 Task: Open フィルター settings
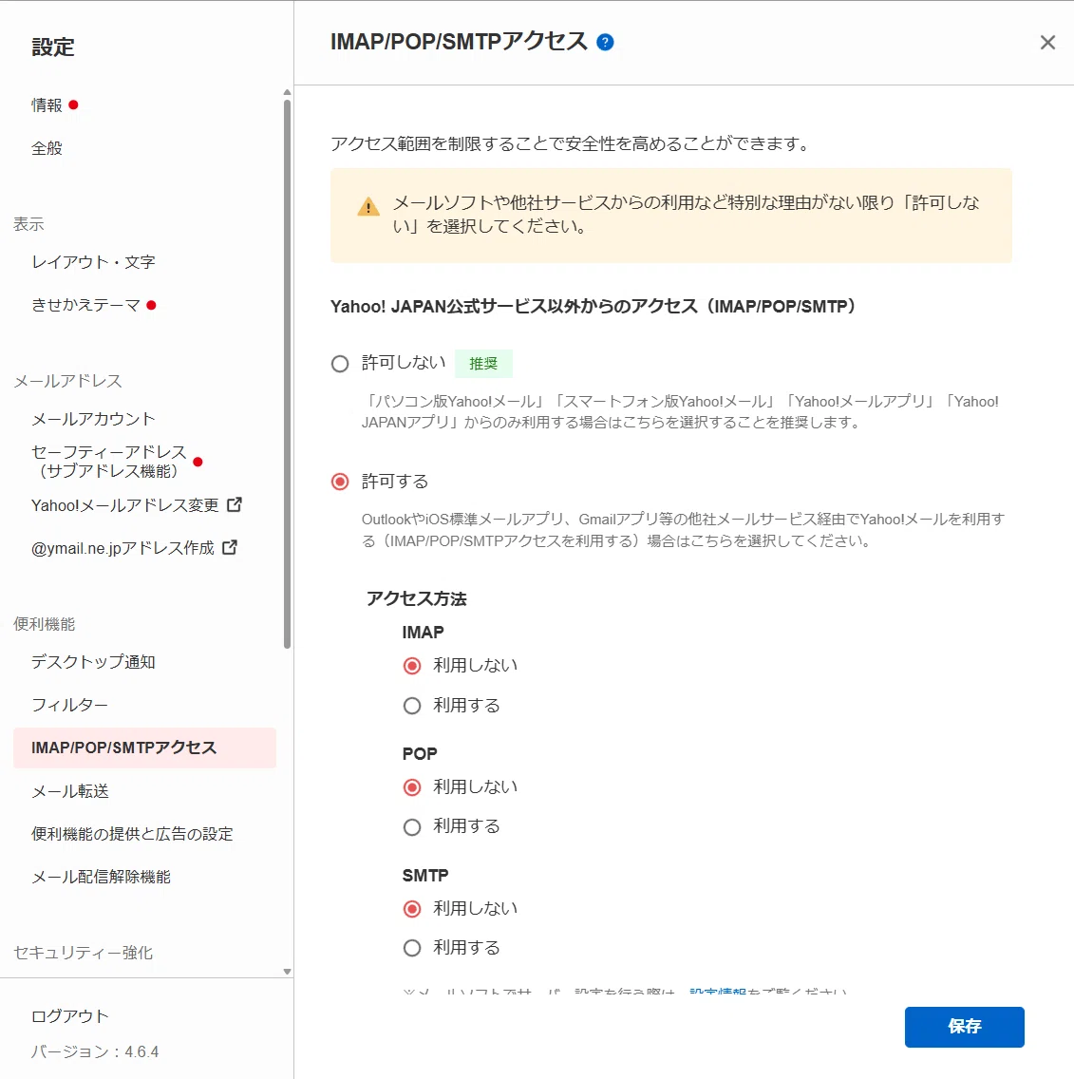pyautogui.click(x=69, y=705)
